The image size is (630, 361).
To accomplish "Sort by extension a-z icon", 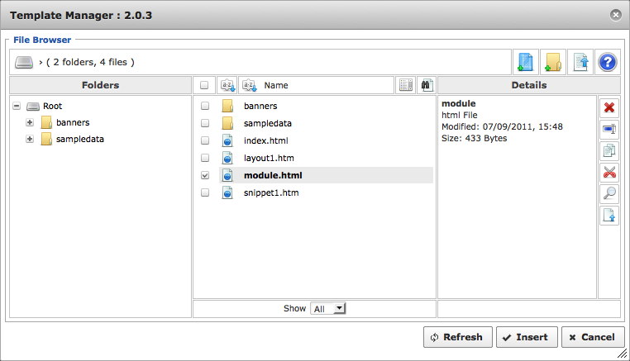I will tap(228, 85).
